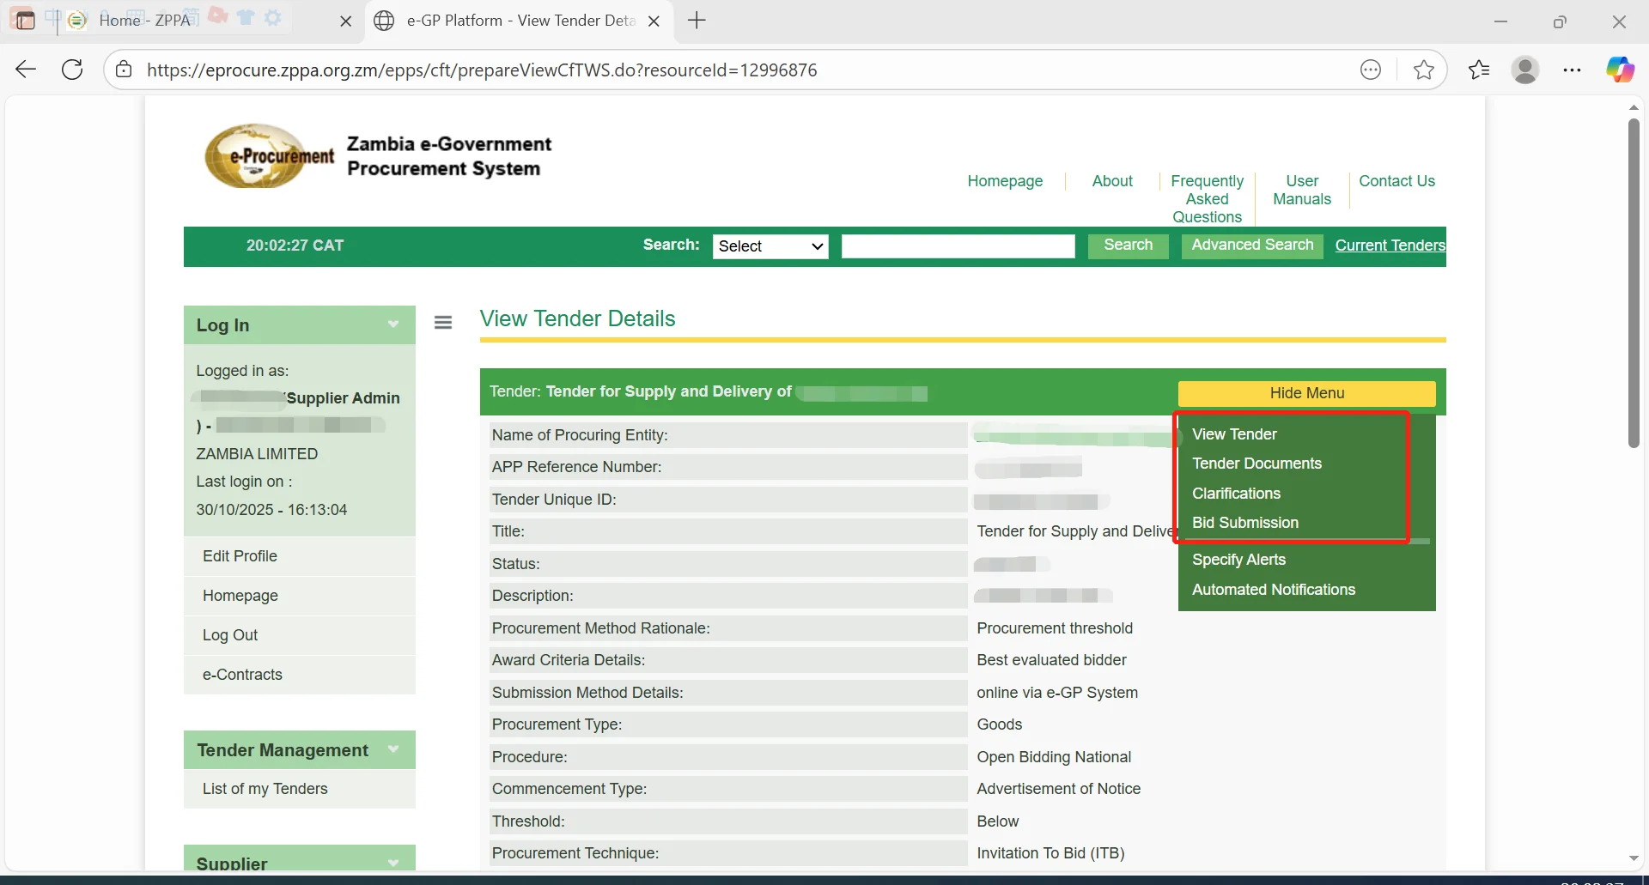The width and height of the screenshot is (1649, 885).
Task: Click the page vertical scrollbar
Action: coord(1634,283)
